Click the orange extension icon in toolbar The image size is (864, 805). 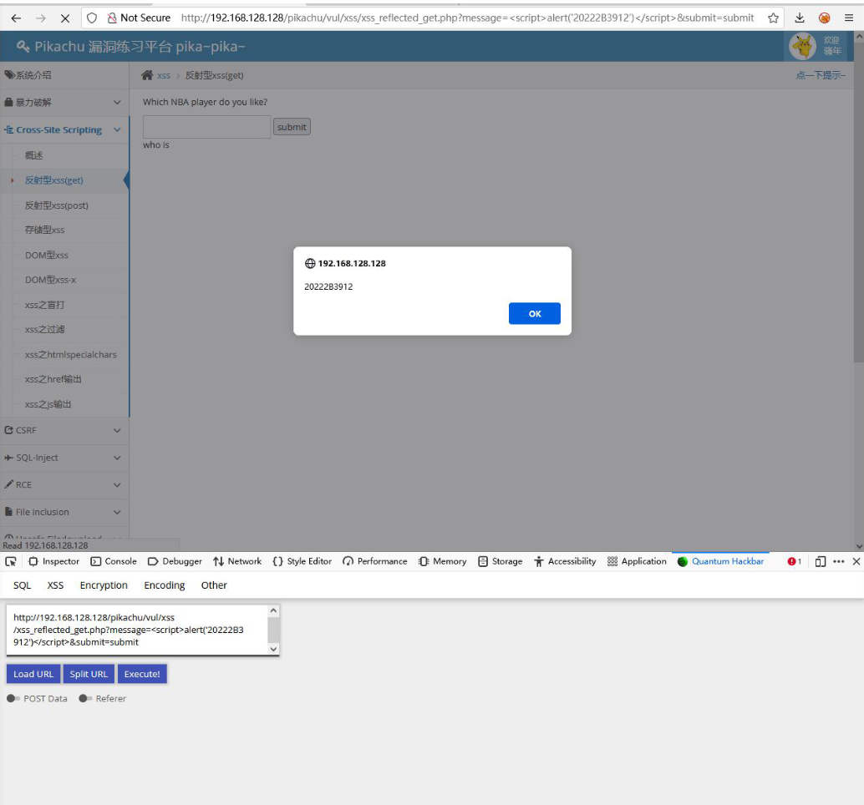click(x=825, y=18)
